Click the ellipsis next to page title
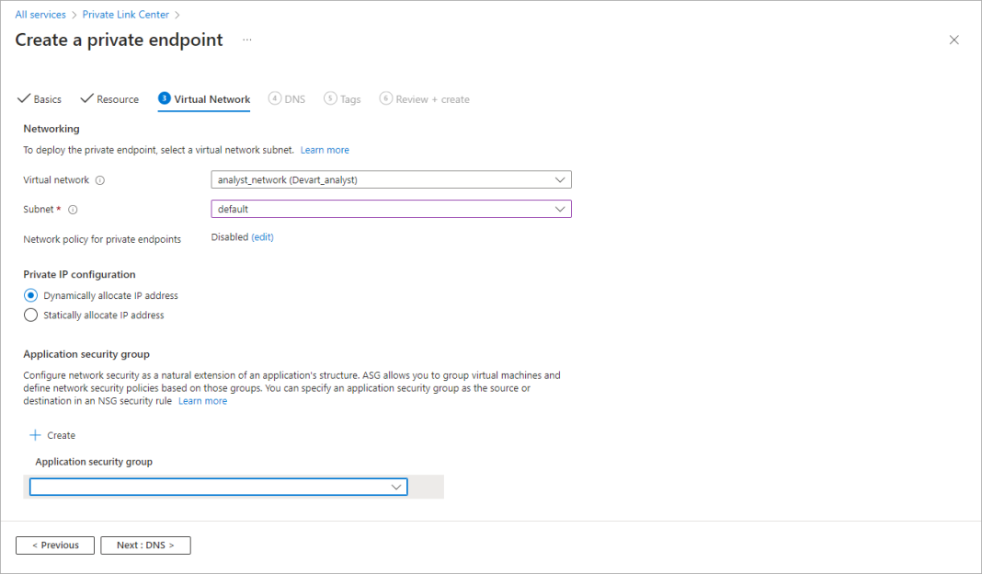 pos(245,40)
